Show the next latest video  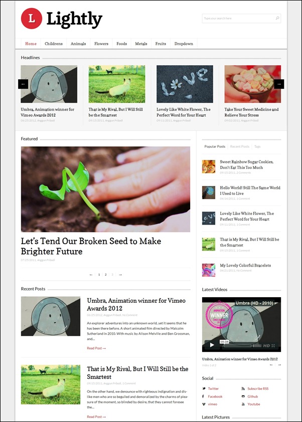click(x=279, y=365)
